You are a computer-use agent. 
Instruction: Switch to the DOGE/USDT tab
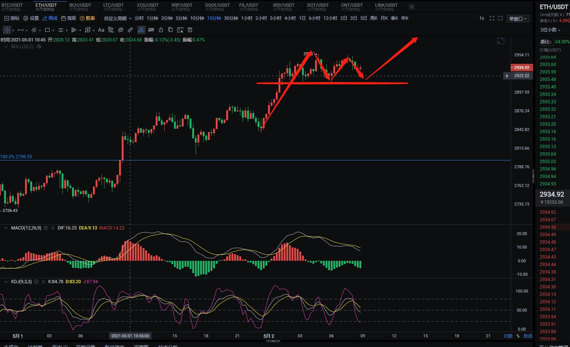click(x=217, y=6)
